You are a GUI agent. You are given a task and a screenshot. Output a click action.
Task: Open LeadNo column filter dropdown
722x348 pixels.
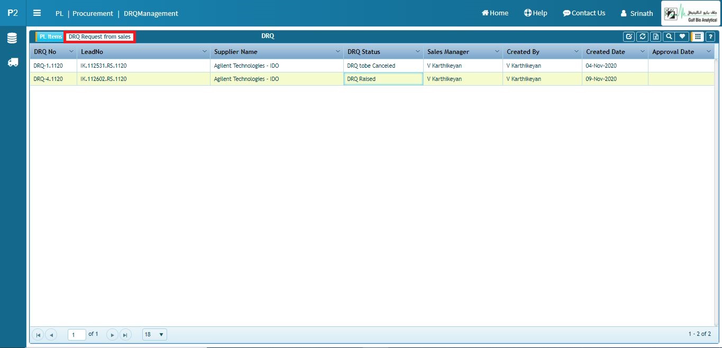point(205,51)
